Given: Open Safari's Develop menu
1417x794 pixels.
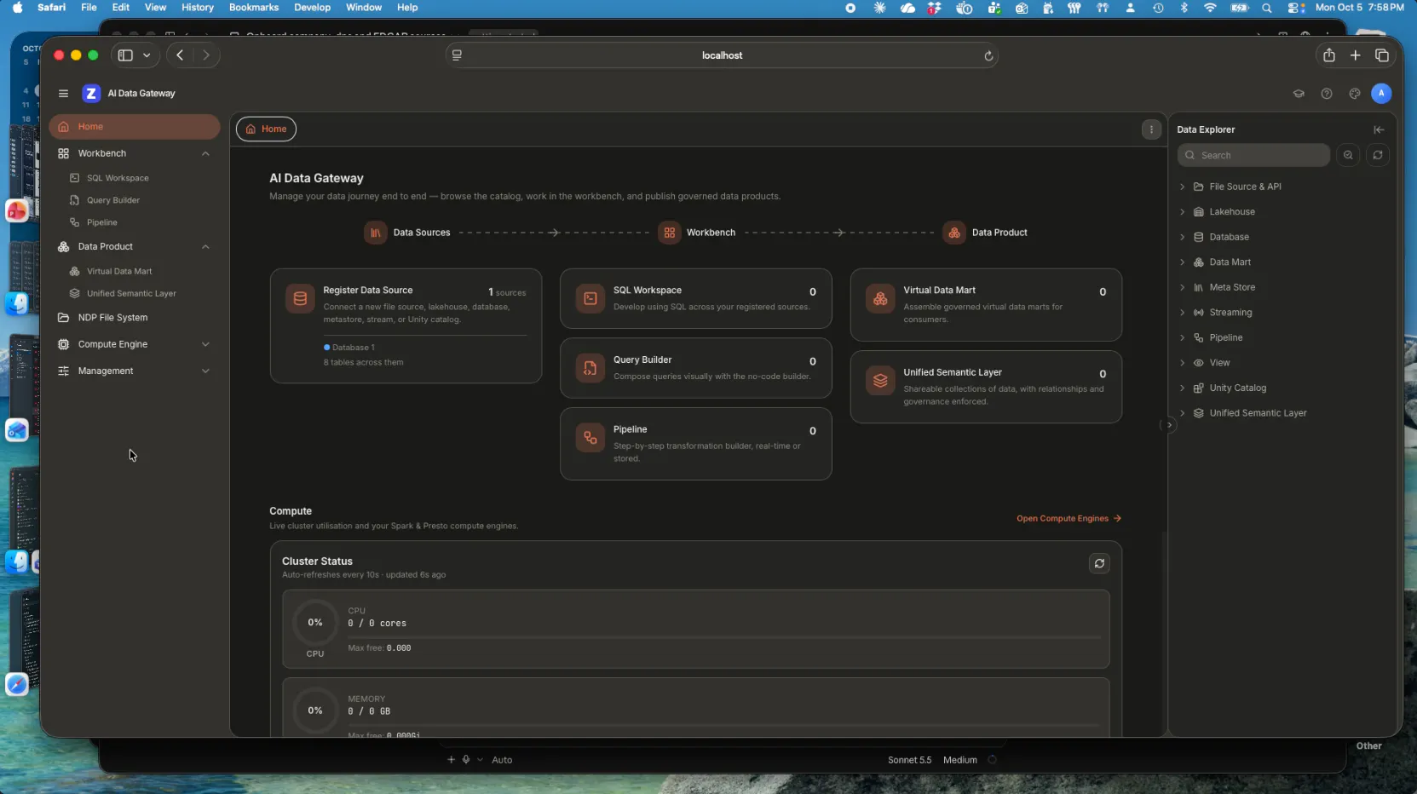Looking at the screenshot, I should (312, 8).
